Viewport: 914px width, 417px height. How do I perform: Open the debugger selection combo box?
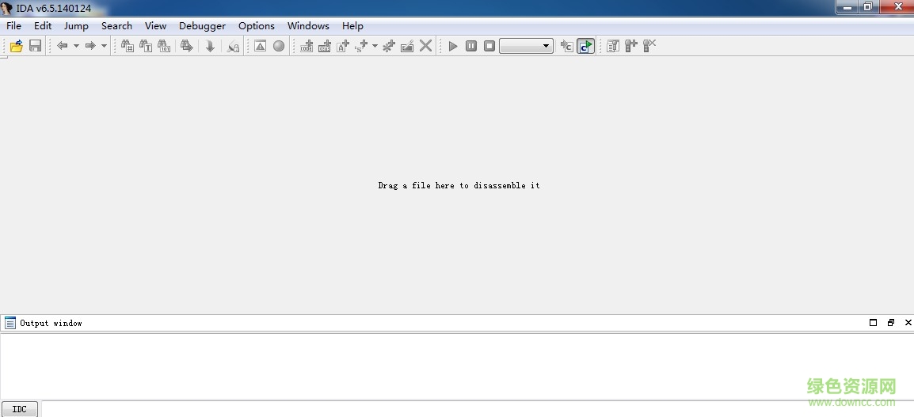[527, 45]
